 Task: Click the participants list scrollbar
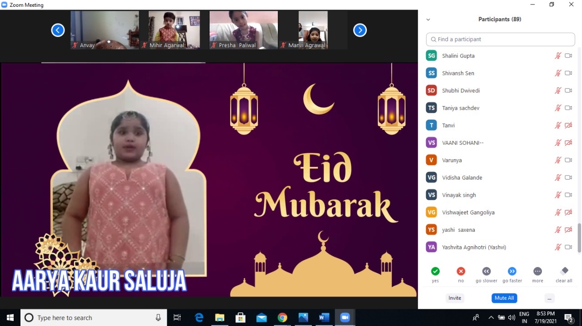tap(579, 238)
